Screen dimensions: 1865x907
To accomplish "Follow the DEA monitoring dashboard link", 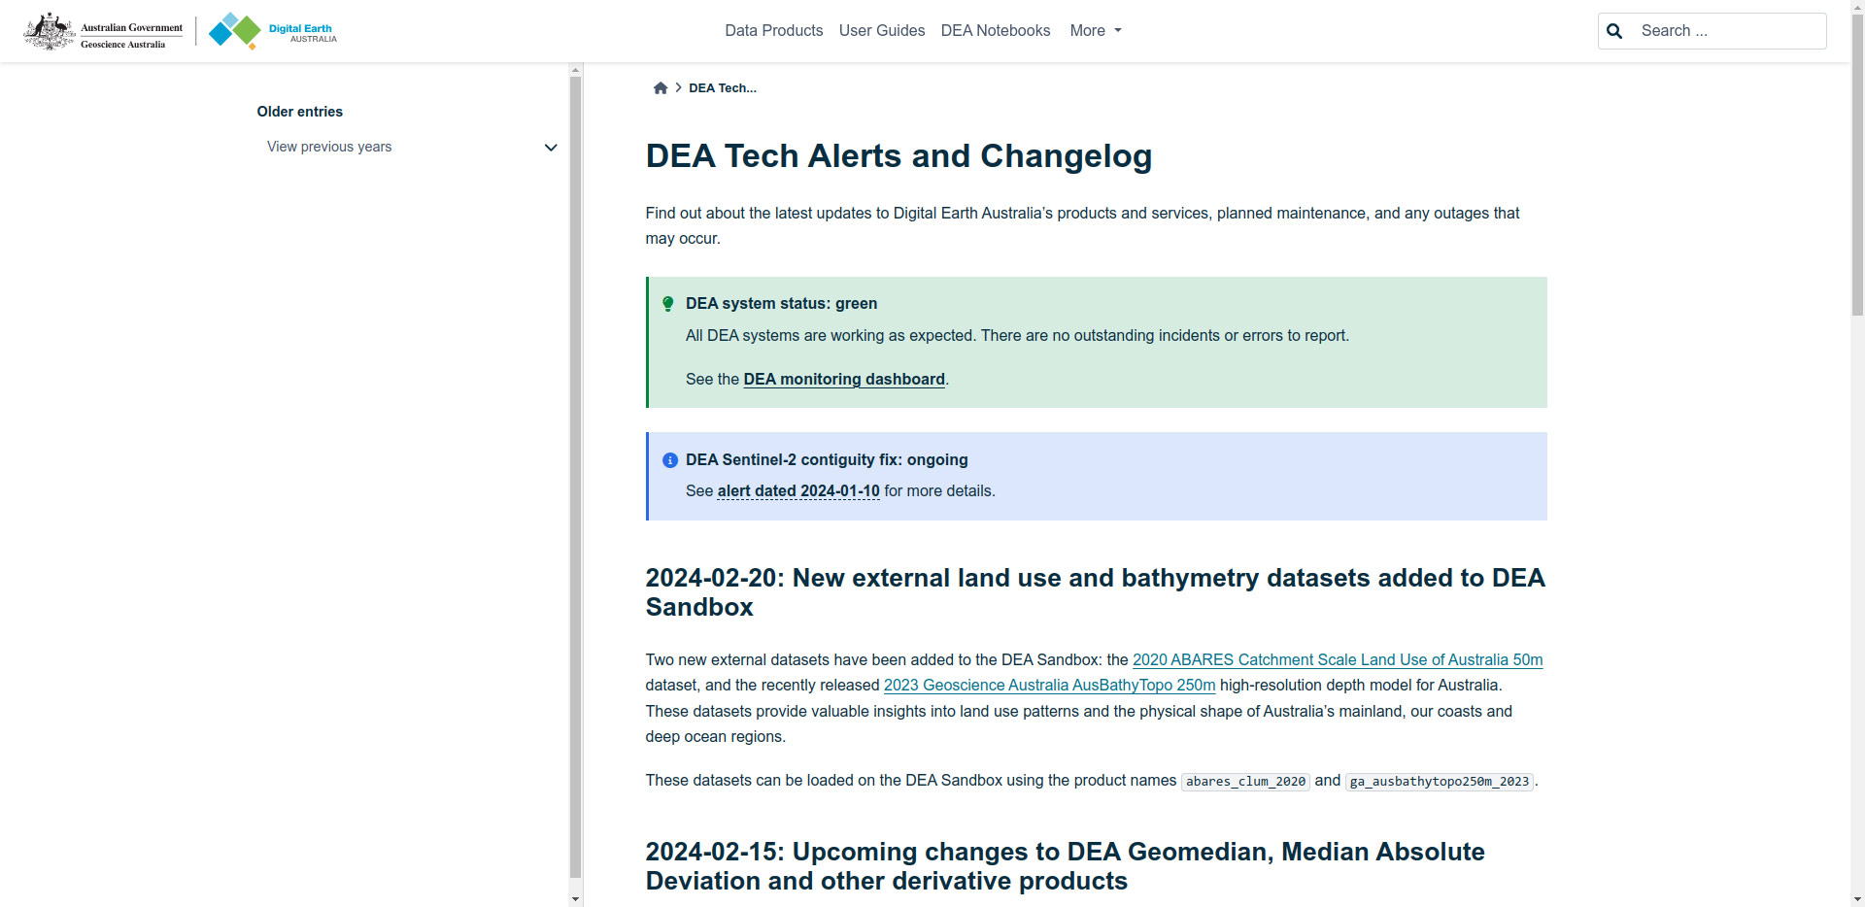I will (843, 380).
